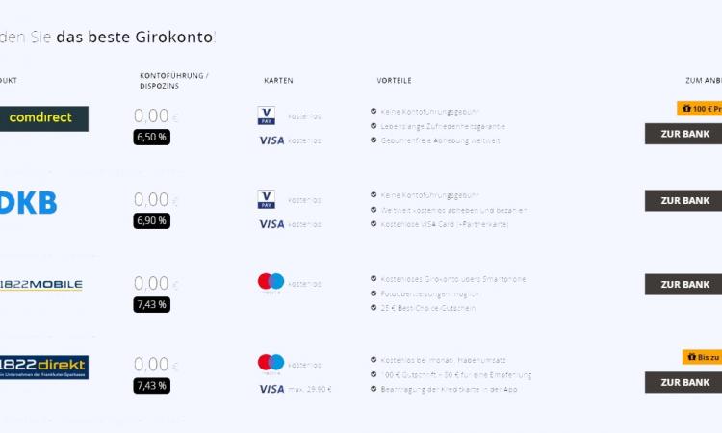Click the VISA icon in 1822direkt row
This screenshot has height=433, width=722.
[271, 389]
